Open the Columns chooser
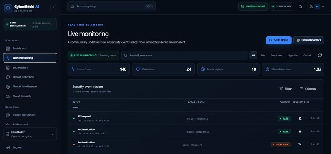Viewport: 331px width, 154px height. tap(308, 89)
